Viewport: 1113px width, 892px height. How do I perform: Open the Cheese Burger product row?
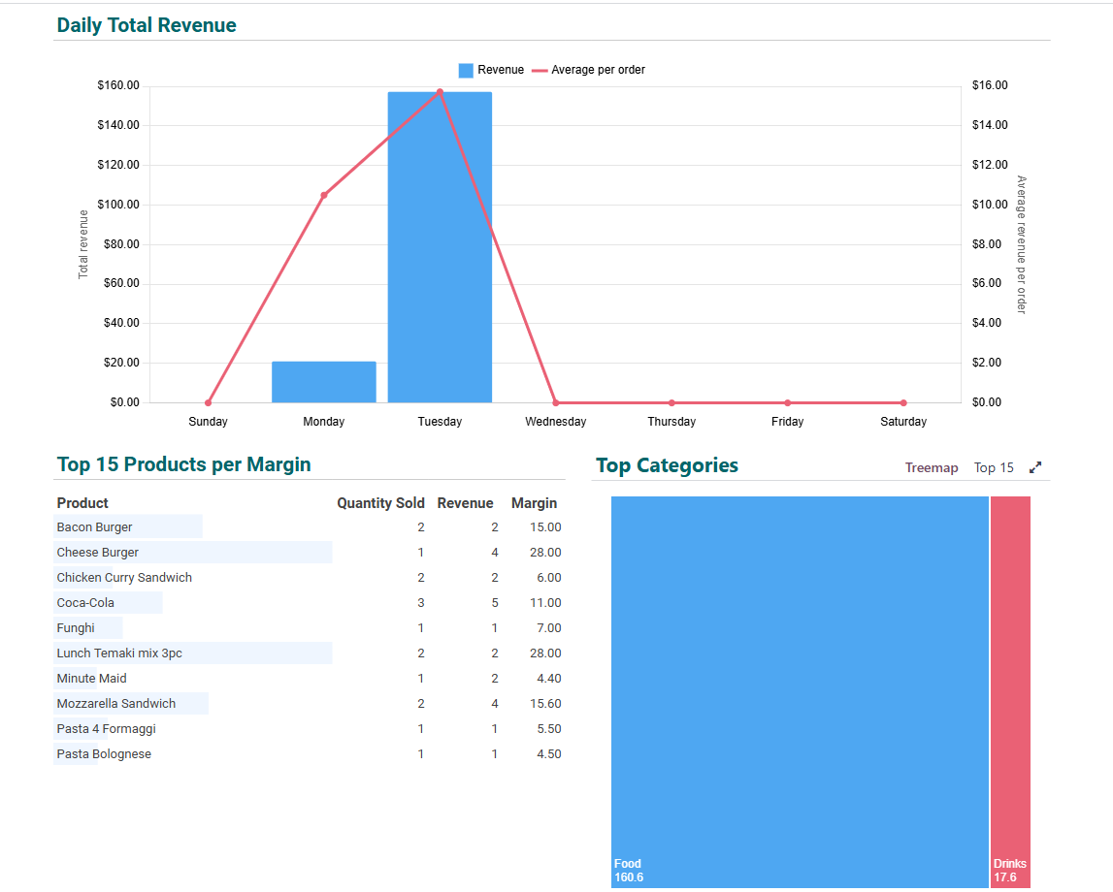tap(97, 553)
